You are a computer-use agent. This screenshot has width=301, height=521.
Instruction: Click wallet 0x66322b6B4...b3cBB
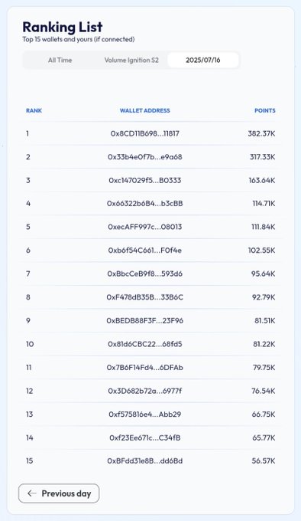click(145, 203)
